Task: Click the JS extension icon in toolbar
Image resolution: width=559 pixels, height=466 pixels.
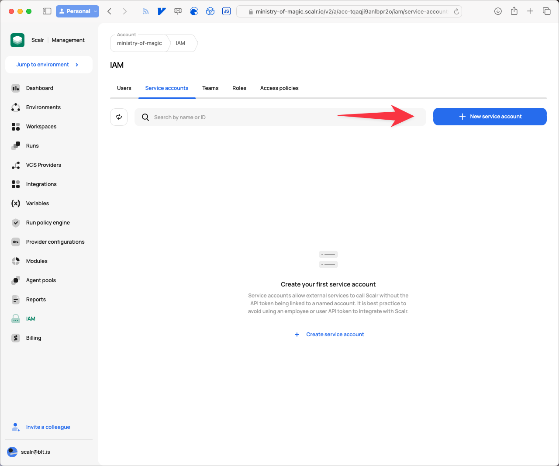Action: click(x=226, y=11)
